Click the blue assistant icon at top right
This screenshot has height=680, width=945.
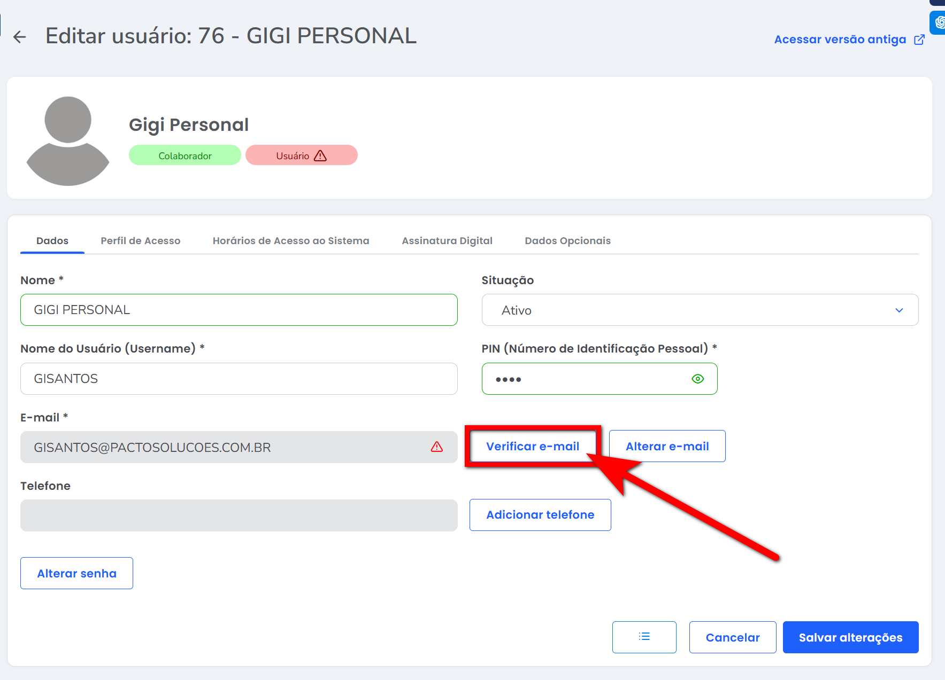pos(939,23)
